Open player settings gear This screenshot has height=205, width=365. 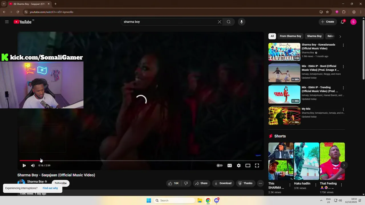click(239, 165)
